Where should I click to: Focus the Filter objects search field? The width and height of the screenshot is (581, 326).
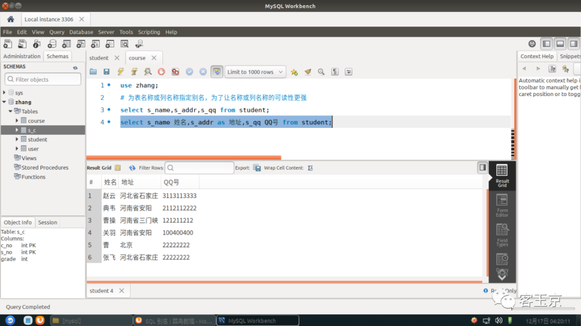[43, 79]
